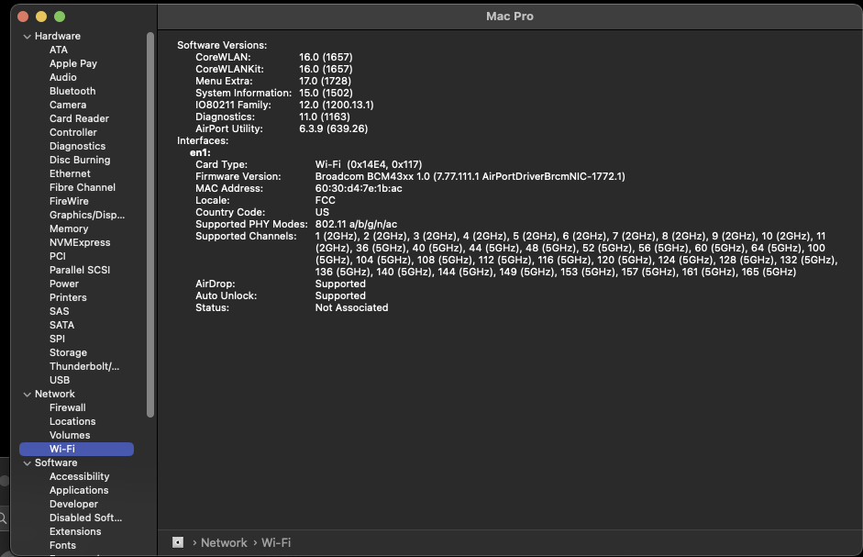Screen dimensions: 863x557
Task: Click the Hardware section heading
Action: point(57,36)
